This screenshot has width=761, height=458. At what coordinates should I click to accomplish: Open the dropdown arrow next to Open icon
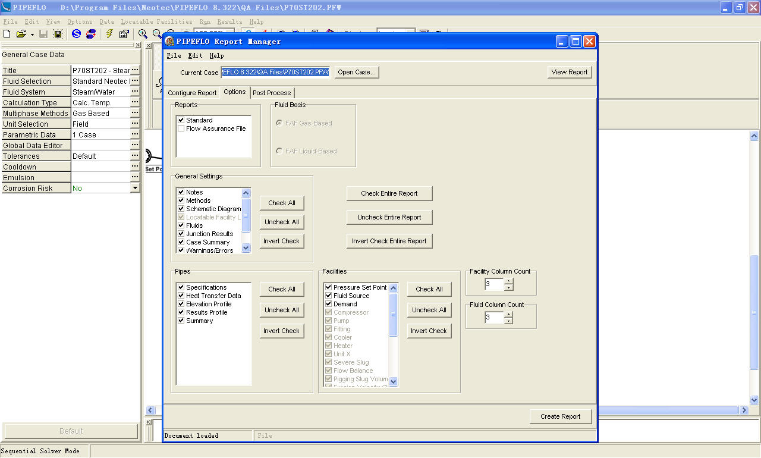click(x=32, y=34)
